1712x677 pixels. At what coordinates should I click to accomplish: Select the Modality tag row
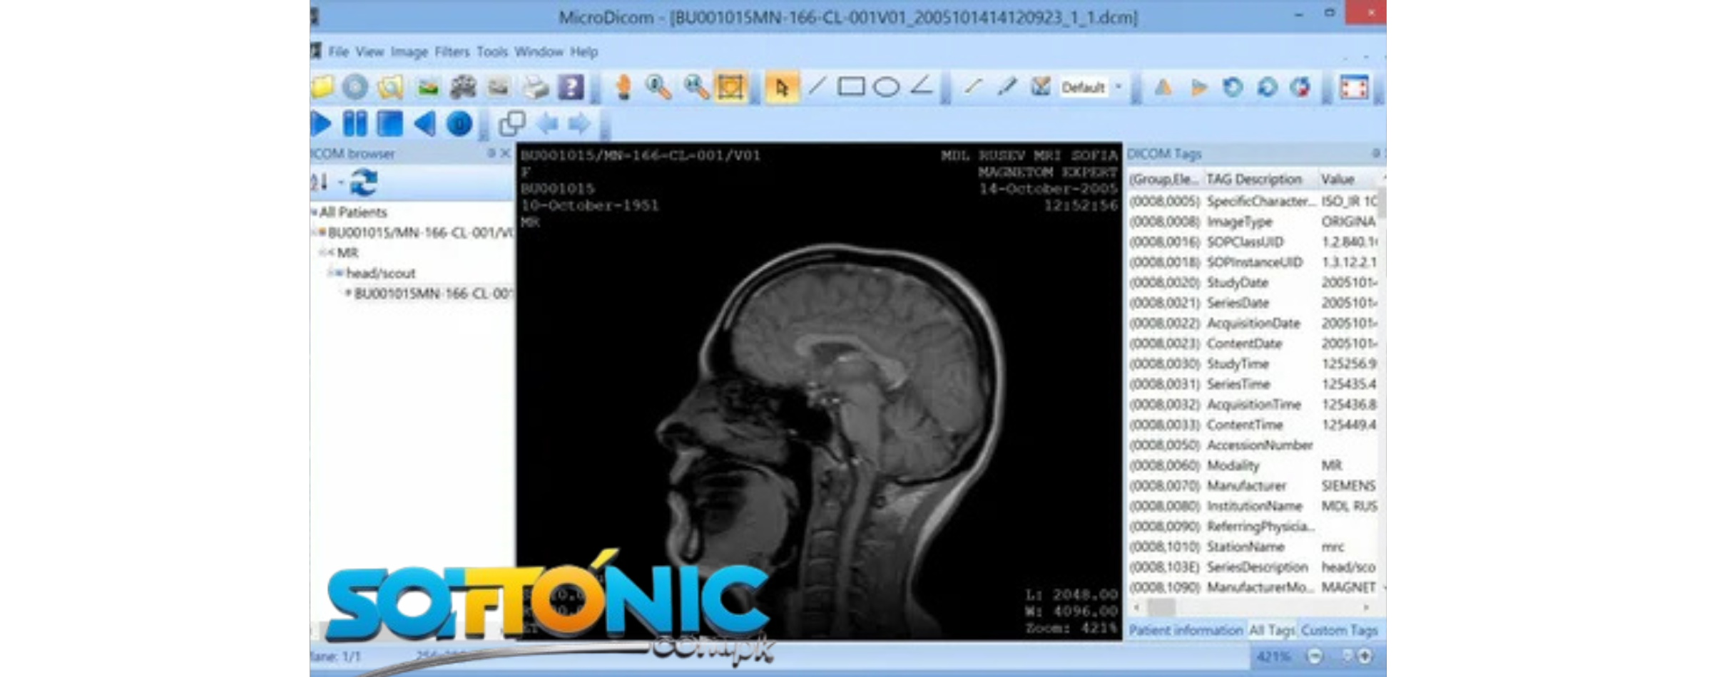(x=1253, y=465)
